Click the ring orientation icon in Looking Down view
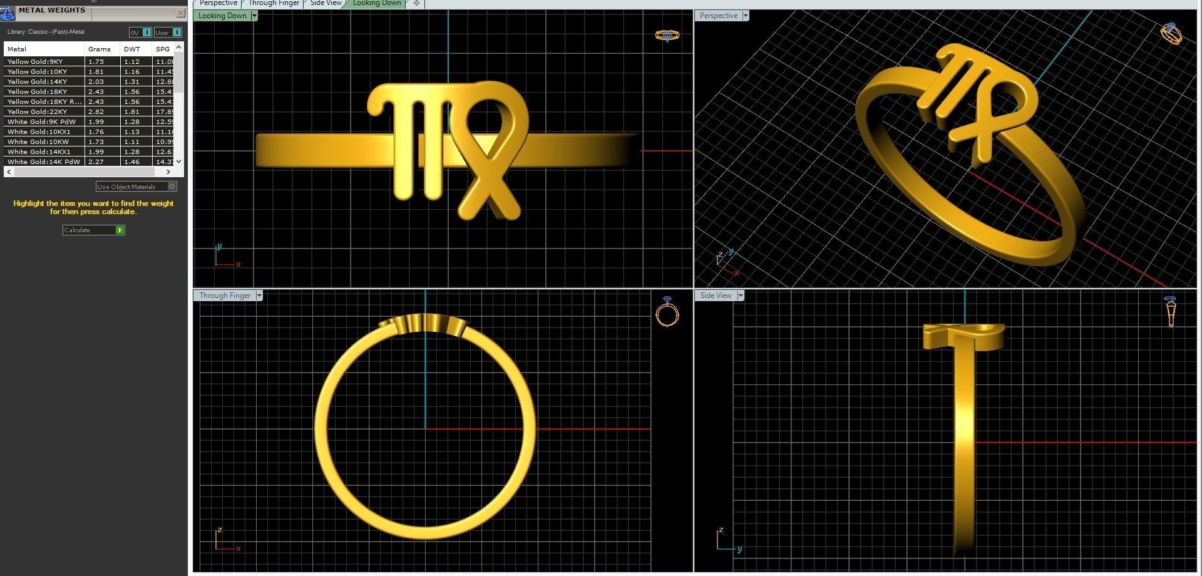This screenshot has height=576, width=1202. (667, 36)
